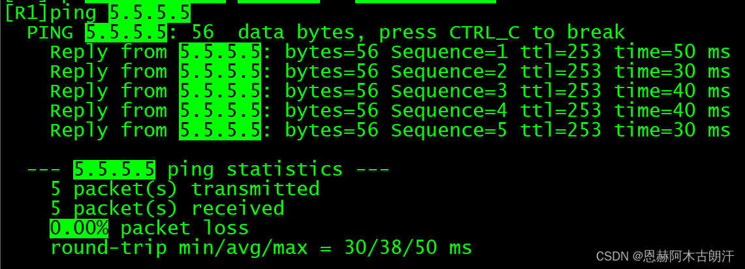745x269 pixels.
Task: Click the round-trip min/avg/max result line
Action: coord(261,248)
